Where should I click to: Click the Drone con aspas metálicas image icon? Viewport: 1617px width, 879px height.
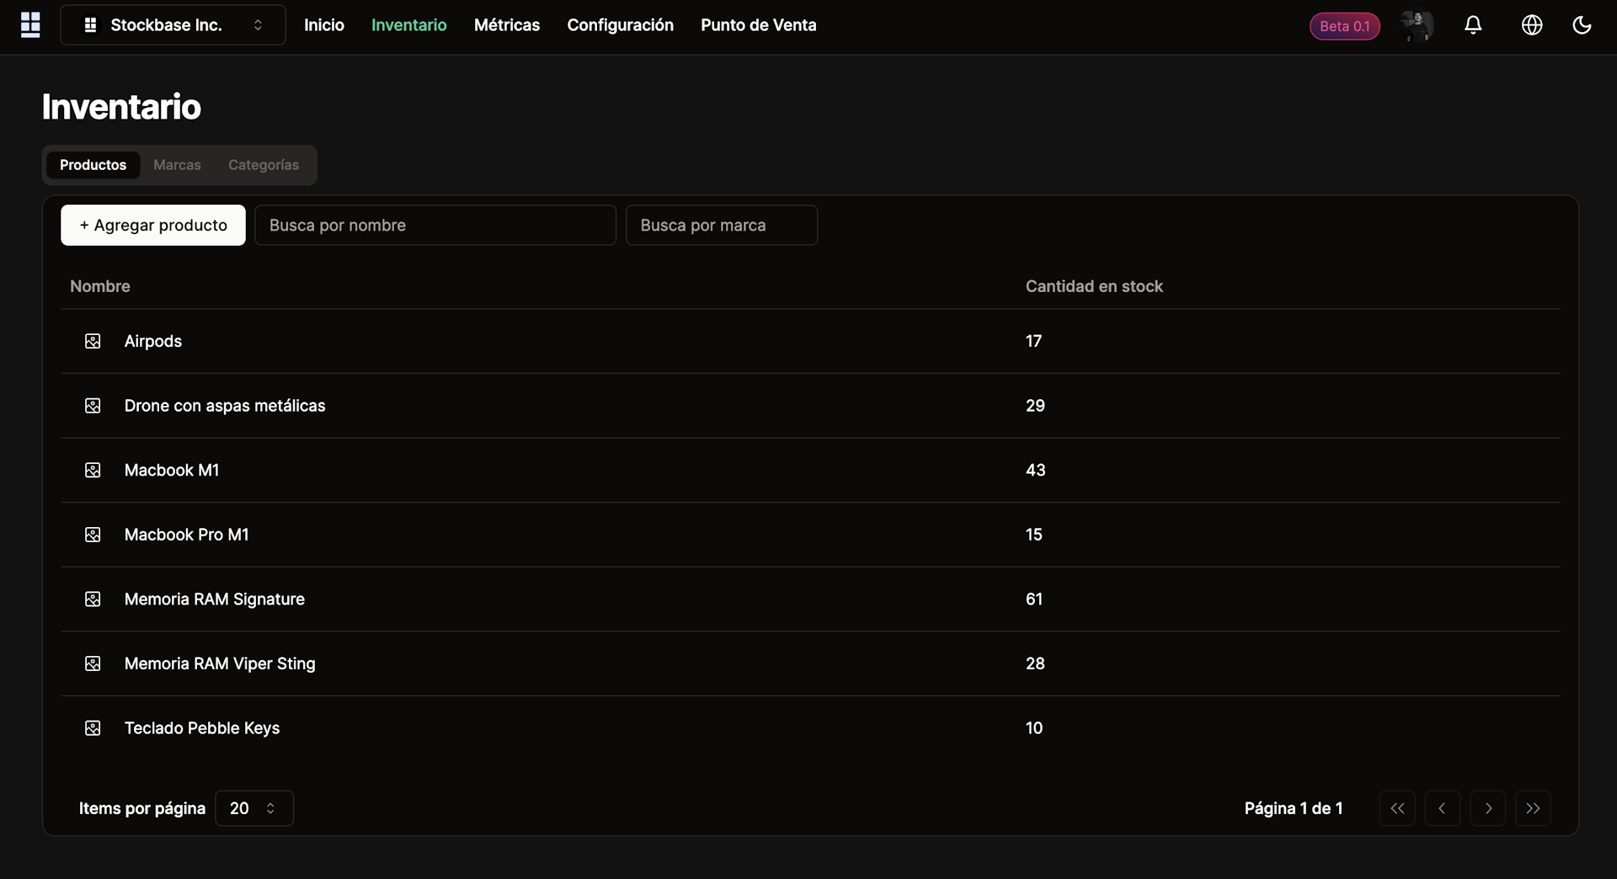coord(93,406)
